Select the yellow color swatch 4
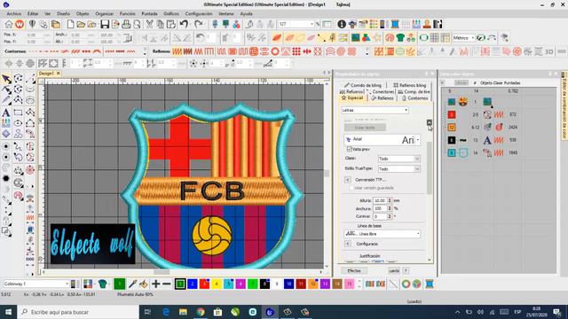Image resolution: width=568 pixels, height=319 pixels. pos(217,284)
